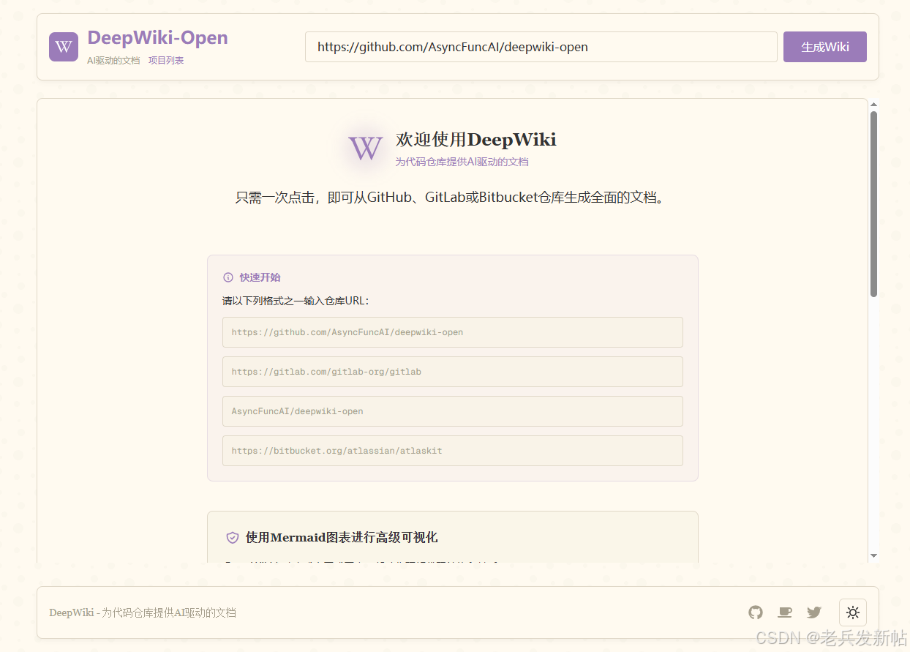Click the 欢迎使用DeepWiki heading

pyautogui.click(x=476, y=140)
